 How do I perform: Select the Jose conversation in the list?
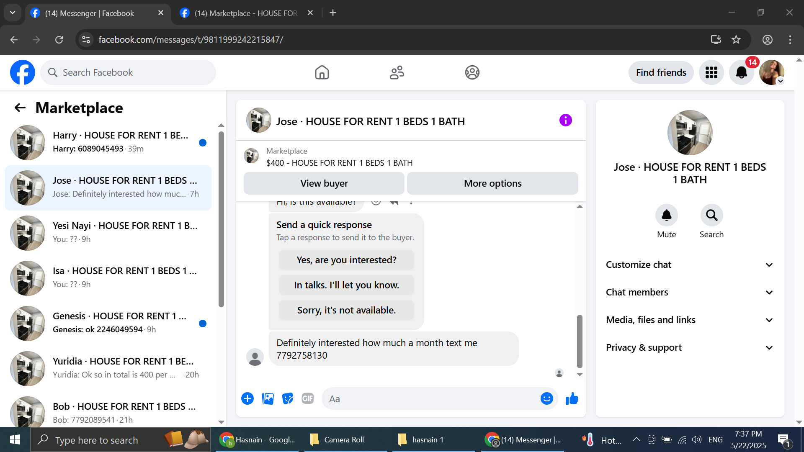[x=108, y=187]
